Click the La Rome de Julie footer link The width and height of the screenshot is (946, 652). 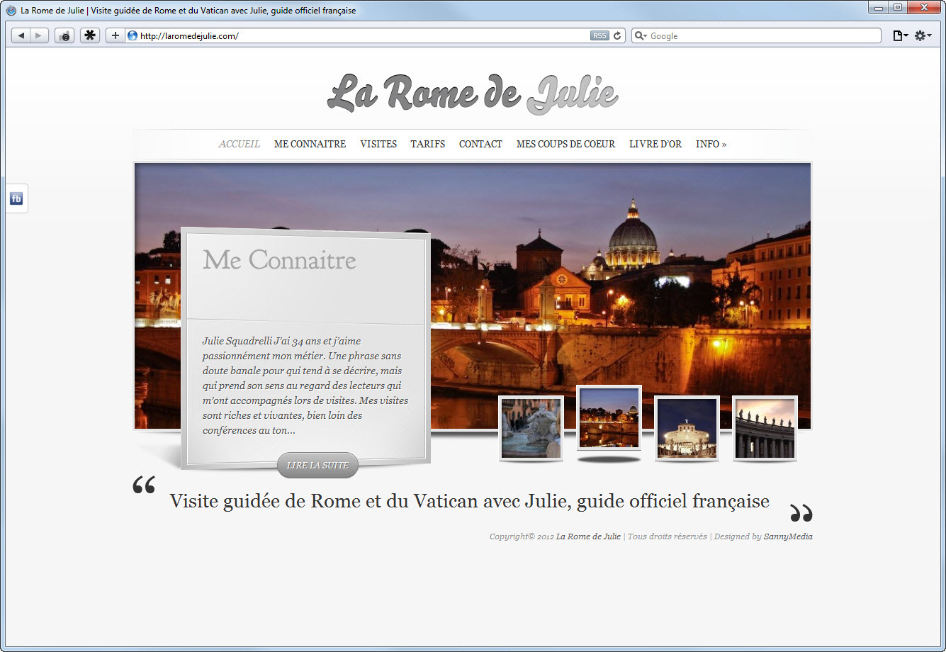click(588, 536)
